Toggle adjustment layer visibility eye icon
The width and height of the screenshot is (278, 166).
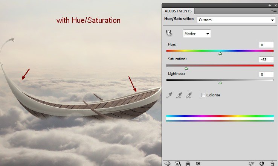tap(197, 163)
